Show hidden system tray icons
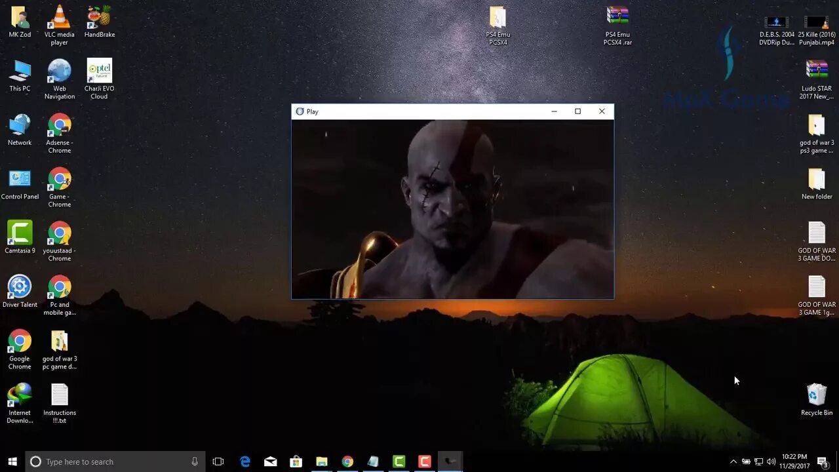The width and height of the screenshot is (839, 472). click(733, 462)
